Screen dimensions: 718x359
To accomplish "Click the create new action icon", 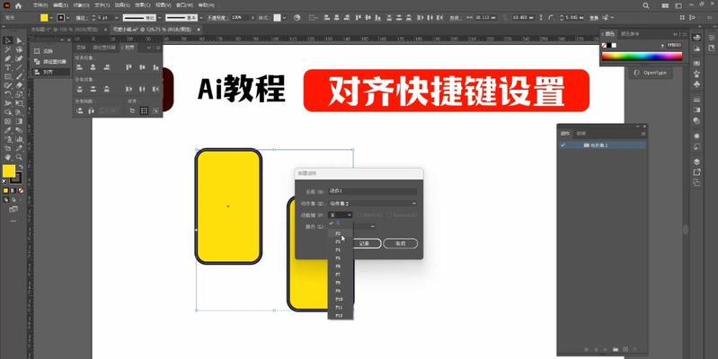I will pos(626,349).
